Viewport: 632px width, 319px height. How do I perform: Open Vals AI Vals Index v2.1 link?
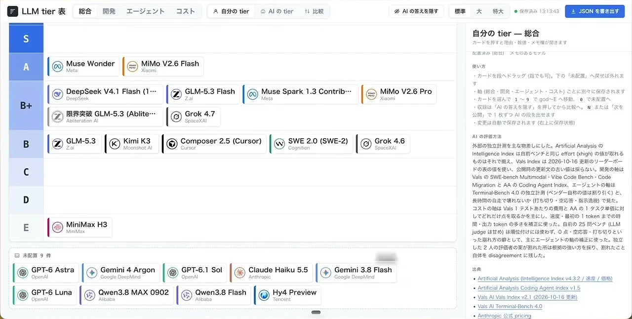(x=527, y=297)
